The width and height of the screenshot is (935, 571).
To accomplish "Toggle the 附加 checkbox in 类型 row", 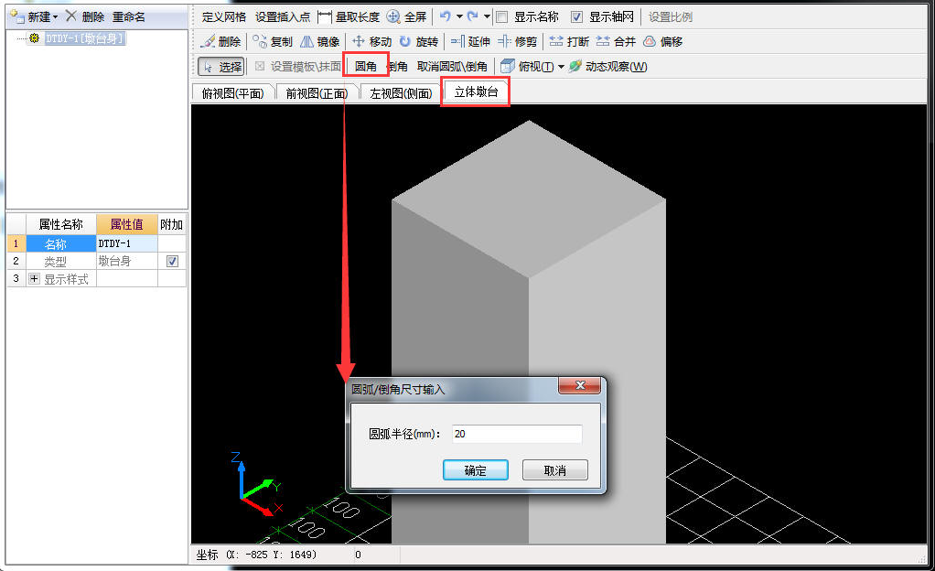I will (x=172, y=262).
